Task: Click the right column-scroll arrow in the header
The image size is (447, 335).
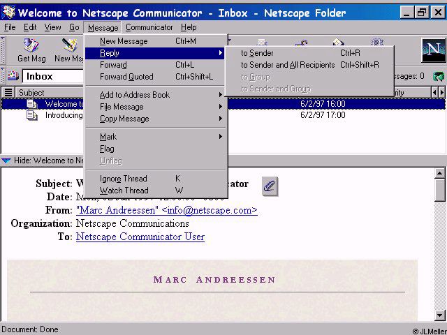Action: pos(441,92)
